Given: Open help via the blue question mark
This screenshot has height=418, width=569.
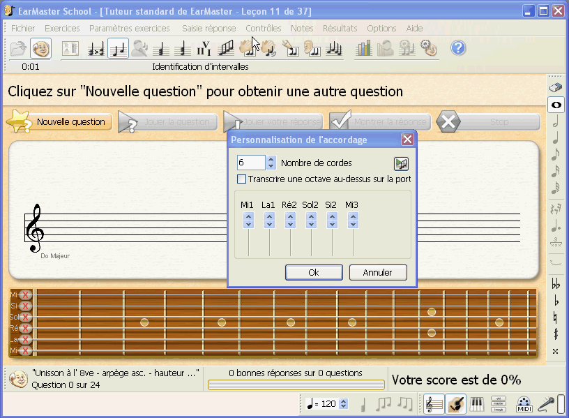Looking at the screenshot, I should tap(458, 48).
